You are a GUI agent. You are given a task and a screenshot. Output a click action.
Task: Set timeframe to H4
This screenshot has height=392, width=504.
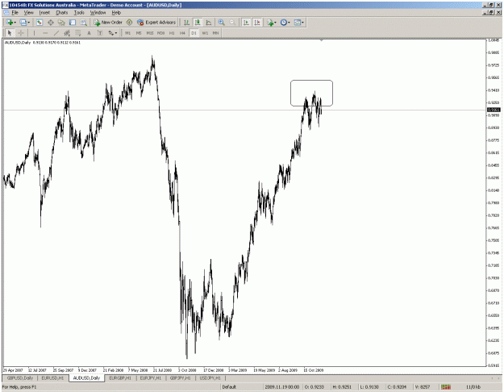tap(182, 33)
